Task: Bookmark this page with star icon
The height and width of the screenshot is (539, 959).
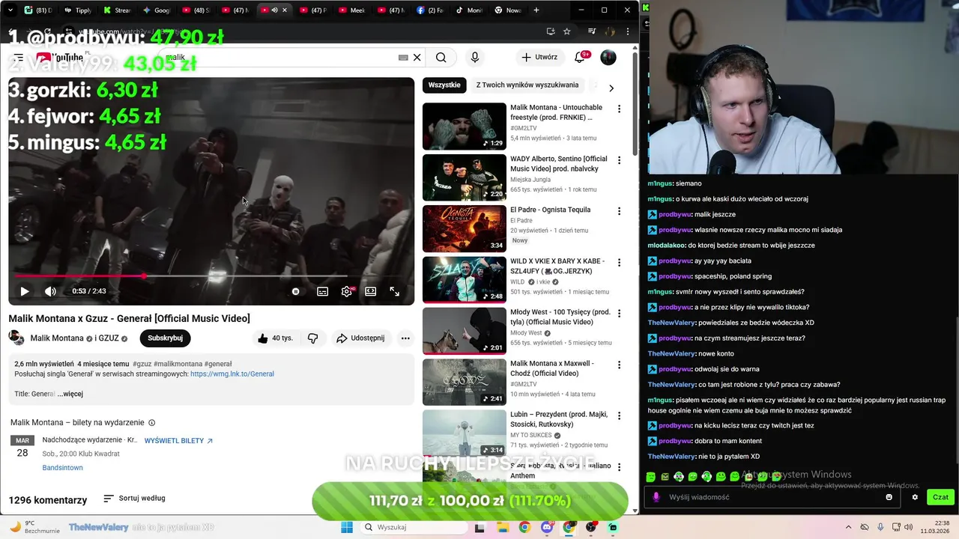Action: [567, 31]
